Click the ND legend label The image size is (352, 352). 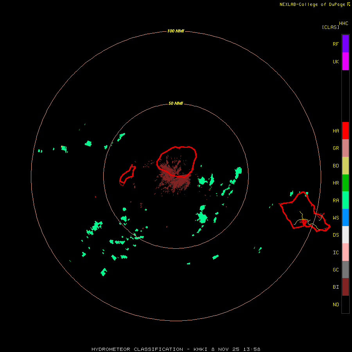click(336, 305)
